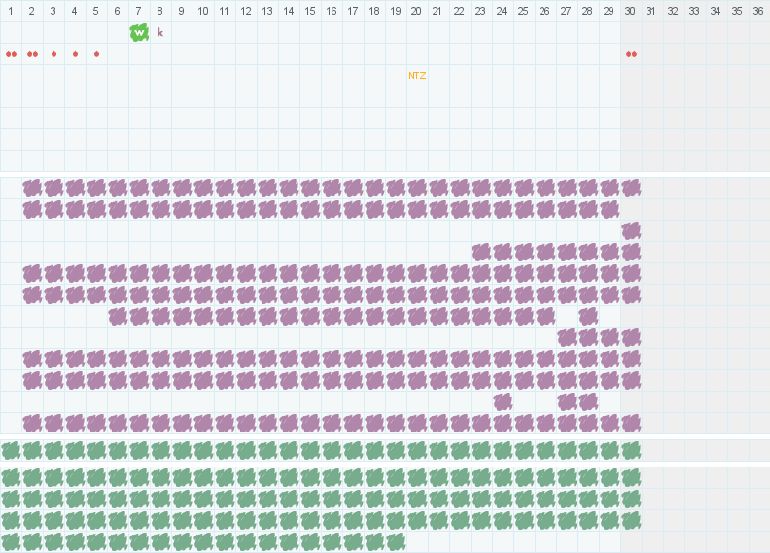
Task: Click the last green blob in the bottom row
Action: point(396,541)
